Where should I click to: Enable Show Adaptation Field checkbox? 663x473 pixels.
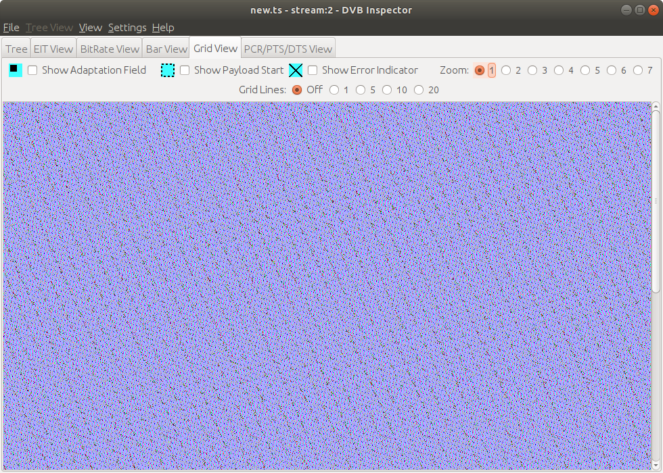coord(32,70)
